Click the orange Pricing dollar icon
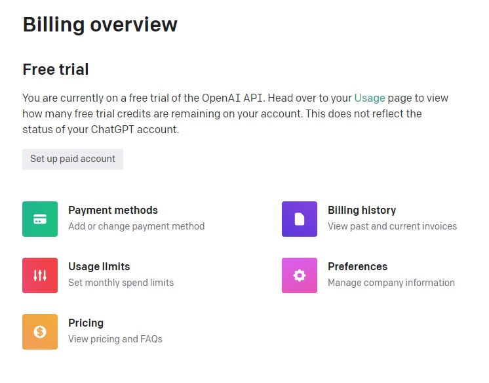The image size is (489, 383). click(x=40, y=332)
